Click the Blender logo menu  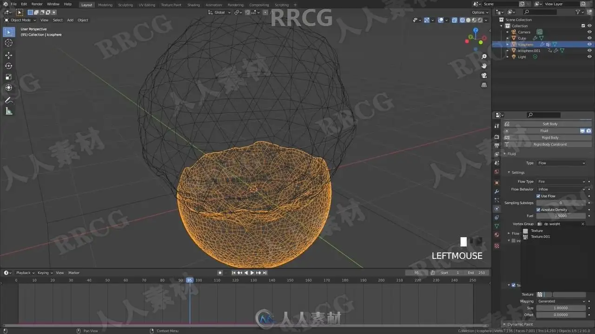pos(5,4)
